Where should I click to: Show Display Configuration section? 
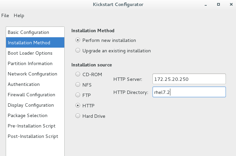35,105
